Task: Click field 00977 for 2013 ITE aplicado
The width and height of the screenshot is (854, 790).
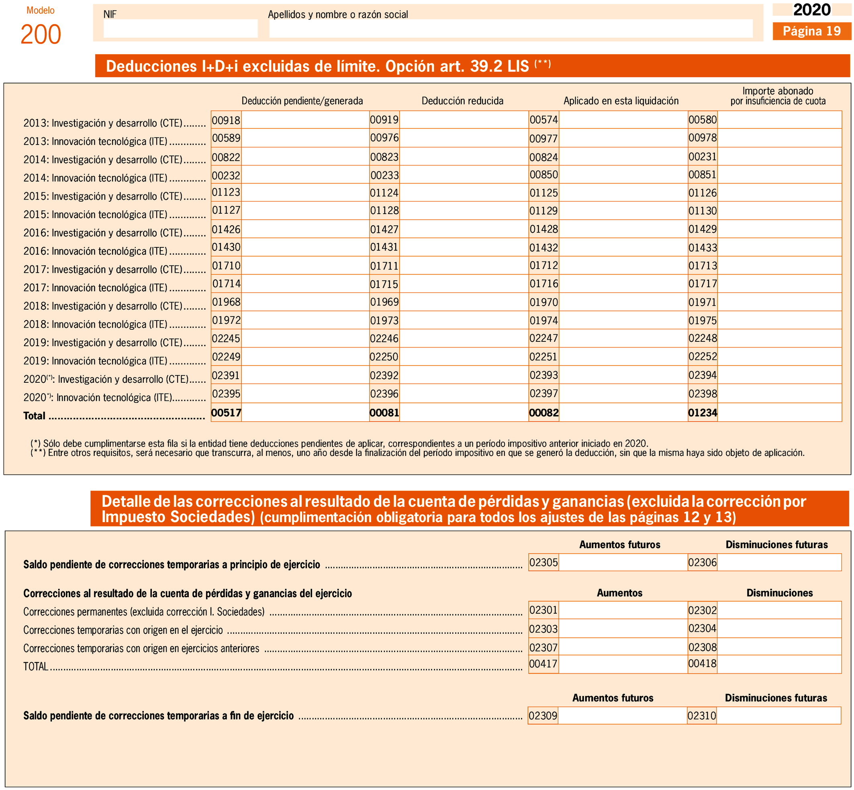Action: (x=623, y=138)
